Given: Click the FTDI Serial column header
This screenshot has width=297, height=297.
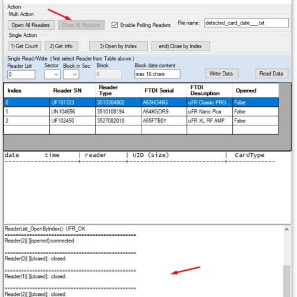Looking at the screenshot, I should click(x=164, y=90).
